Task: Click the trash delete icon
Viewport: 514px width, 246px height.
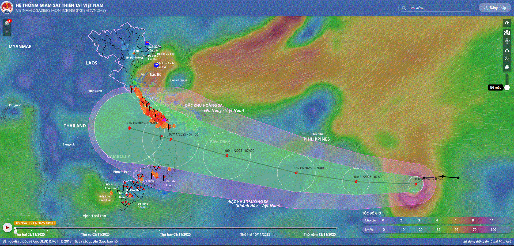Action: click(7, 31)
